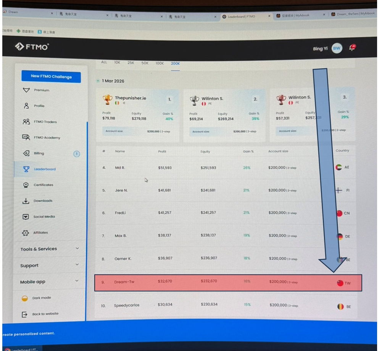This screenshot has width=379, height=351.
Task: Open the Premium sidebar link
Action: point(42,90)
